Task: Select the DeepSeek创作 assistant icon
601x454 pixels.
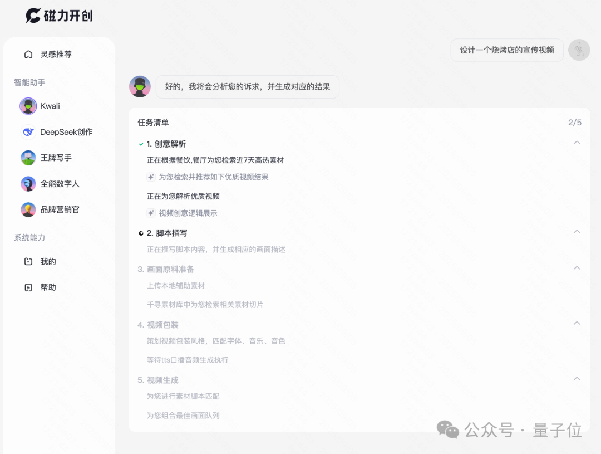Action: click(x=28, y=132)
